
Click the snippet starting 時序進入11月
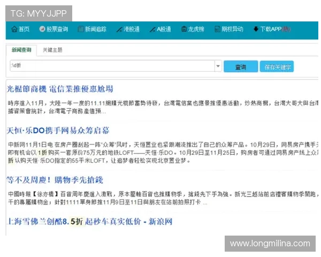[163, 107]
